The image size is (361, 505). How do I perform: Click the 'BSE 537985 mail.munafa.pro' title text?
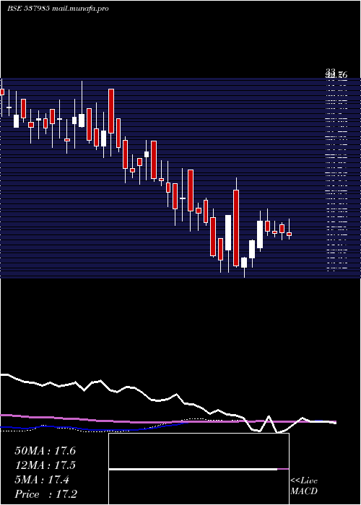58,9
